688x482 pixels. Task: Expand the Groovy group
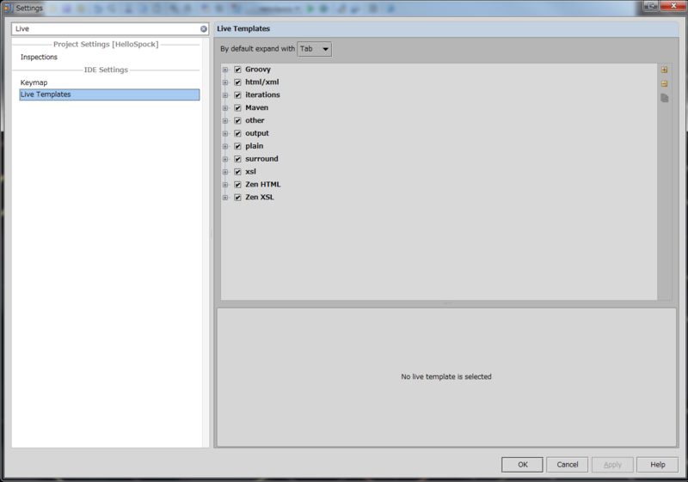[x=225, y=70]
